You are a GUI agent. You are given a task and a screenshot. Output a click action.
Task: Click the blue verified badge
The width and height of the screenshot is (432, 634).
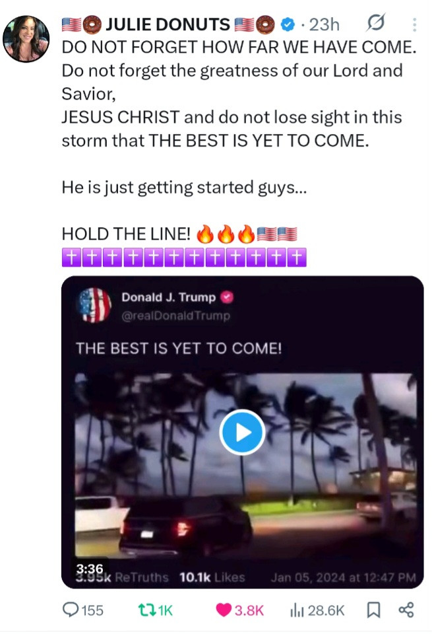pyautogui.click(x=287, y=24)
